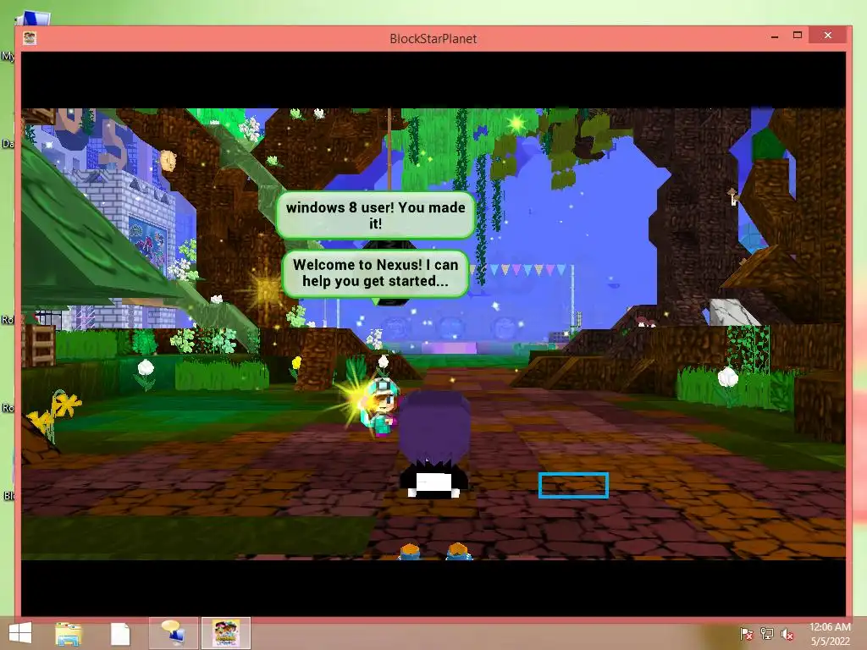Viewport: 867px width, 650px height.
Task: Open the Action Center flag tray icon
Action: pos(746,634)
